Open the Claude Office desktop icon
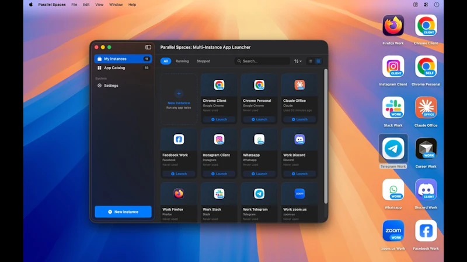Image resolution: width=467 pixels, height=262 pixels. (x=426, y=108)
